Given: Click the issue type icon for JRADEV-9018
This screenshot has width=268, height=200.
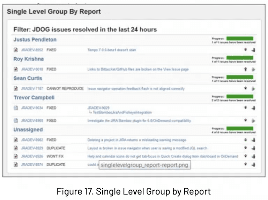Looking at the screenshot, I should [16, 69].
